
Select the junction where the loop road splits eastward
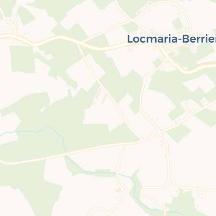(169, 179)
